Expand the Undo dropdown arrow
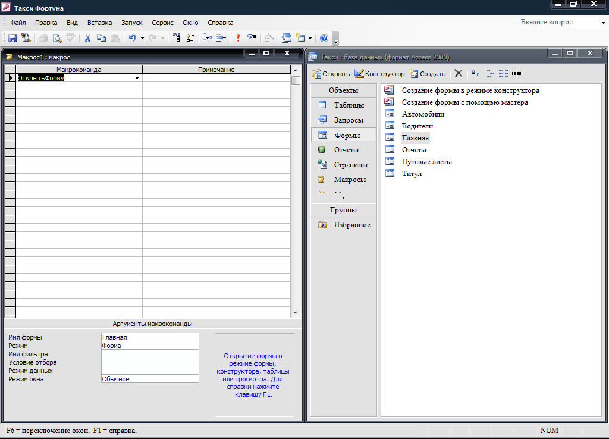This screenshot has height=439, width=609. coord(142,38)
